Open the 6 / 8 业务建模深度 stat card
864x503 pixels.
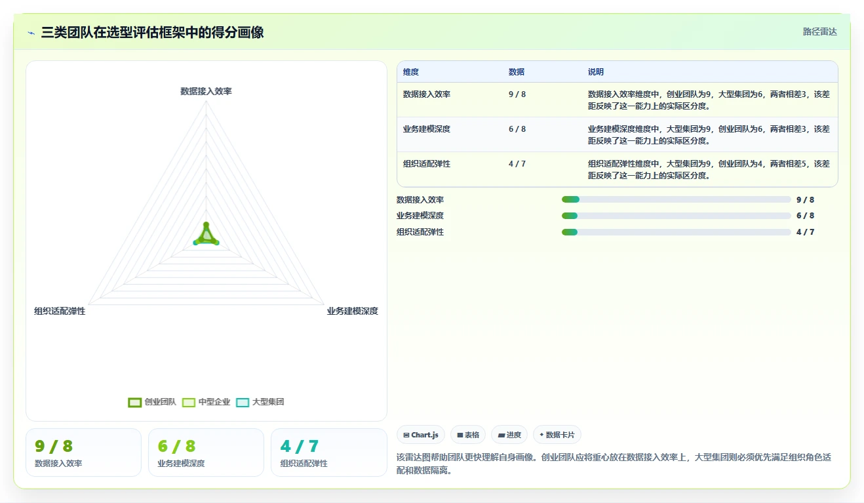206,453
